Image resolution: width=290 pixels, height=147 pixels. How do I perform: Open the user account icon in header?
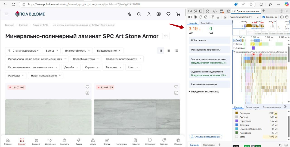(149, 14)
